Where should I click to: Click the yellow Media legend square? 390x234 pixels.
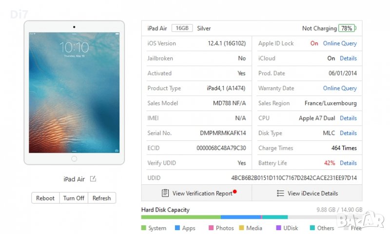242,228
